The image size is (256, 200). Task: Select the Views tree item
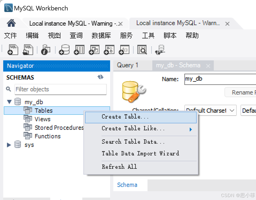[42, 119]
